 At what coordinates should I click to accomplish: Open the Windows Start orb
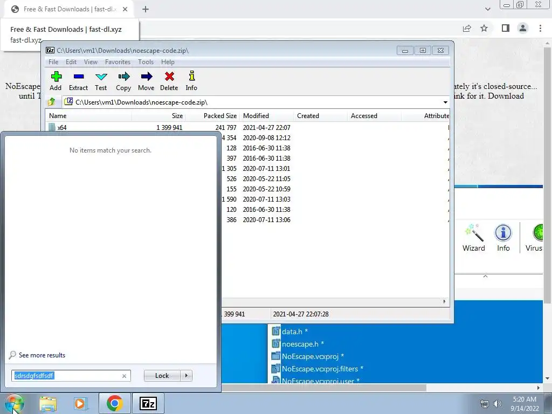coord(13,403)
